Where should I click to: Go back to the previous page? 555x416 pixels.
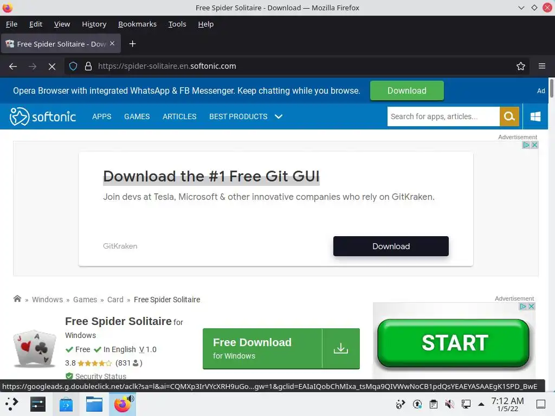(13, 66)
